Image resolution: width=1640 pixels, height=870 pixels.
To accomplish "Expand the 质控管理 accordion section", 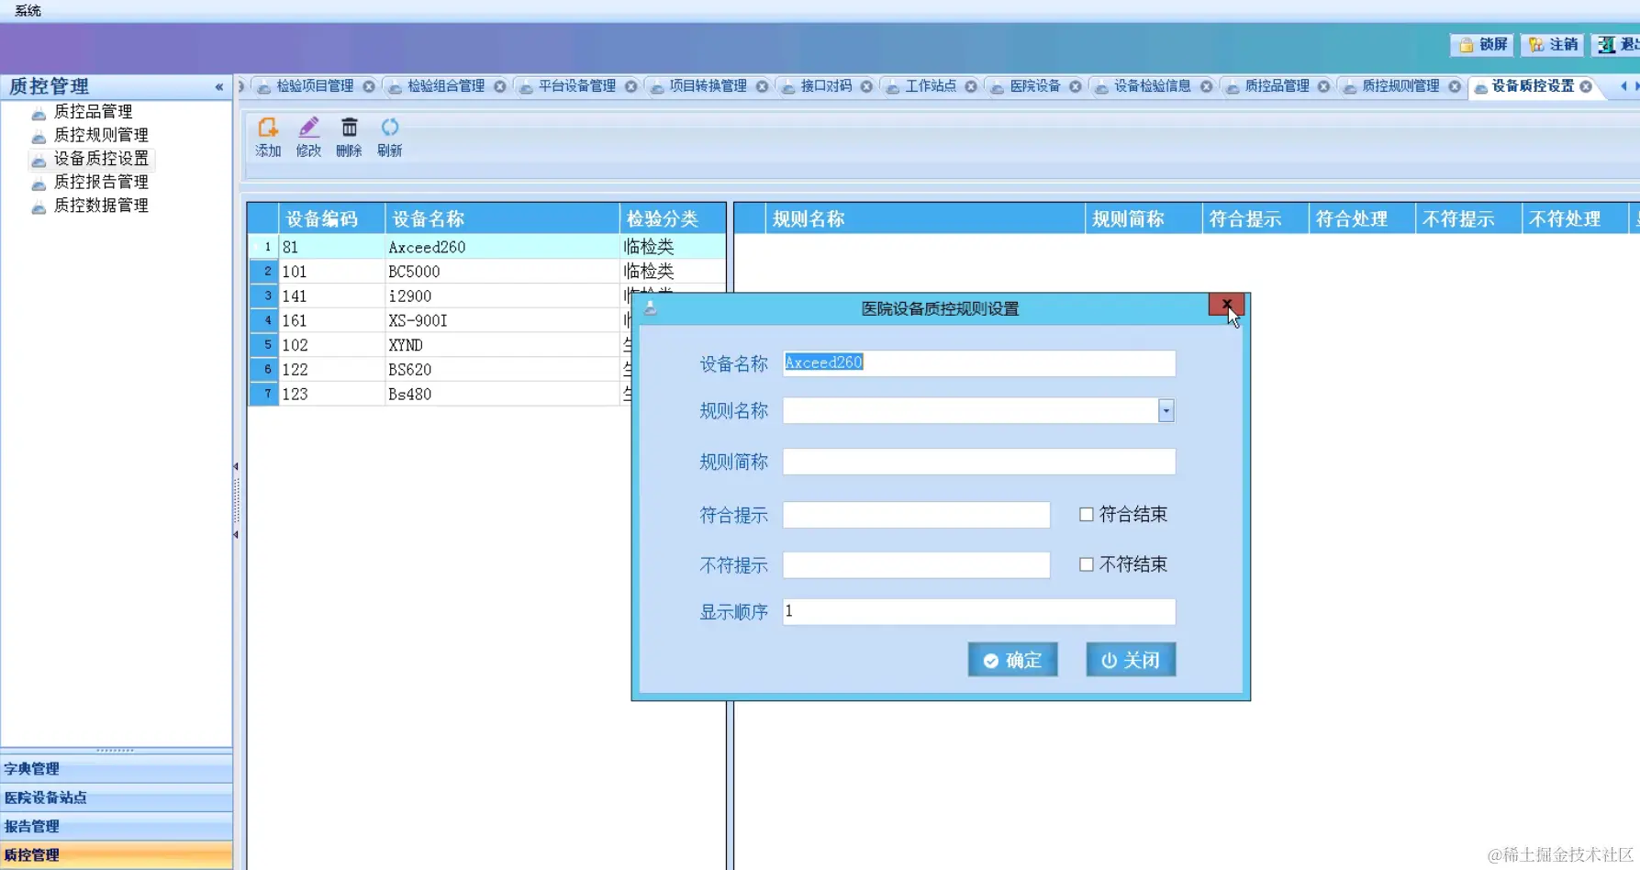I will coord(116,855).
